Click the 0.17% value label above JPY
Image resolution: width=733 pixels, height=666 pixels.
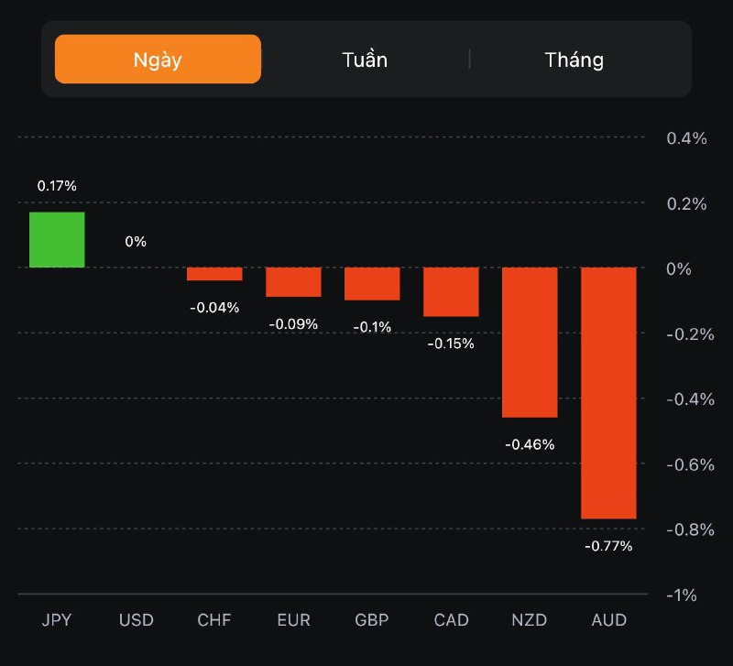point(57,186)
